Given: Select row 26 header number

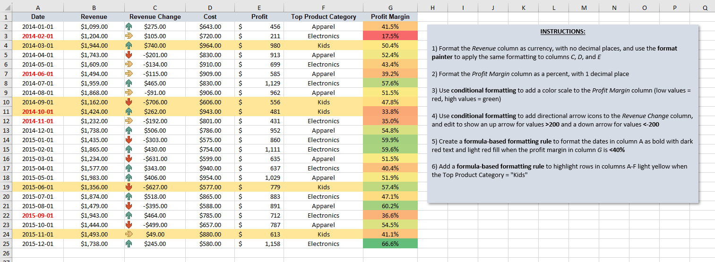Looking at the screenshot, I should tap(6, 254).
